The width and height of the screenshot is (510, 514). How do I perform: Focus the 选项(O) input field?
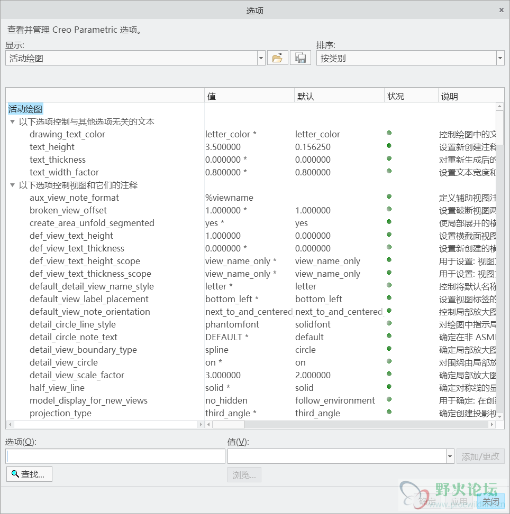click(115, 456)
